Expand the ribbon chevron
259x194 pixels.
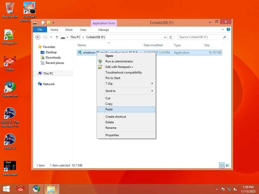tap(223, 29)
